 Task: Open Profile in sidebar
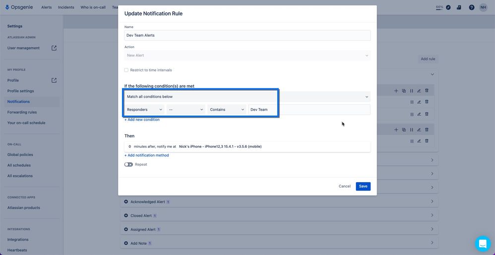click(13, 80)
